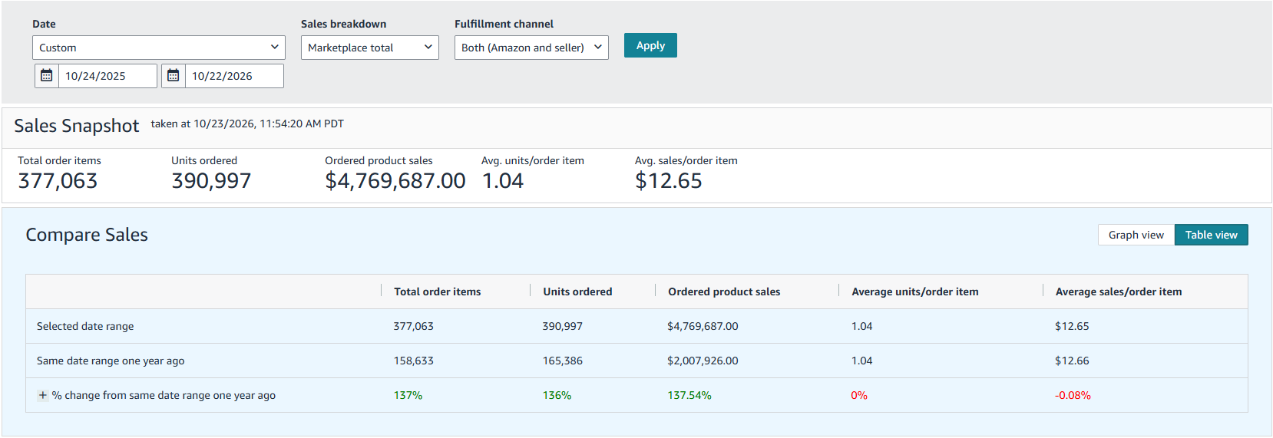Click table cell $12.65 in Selected date range
This screenshot has width=1273, height=438.
1072,326
